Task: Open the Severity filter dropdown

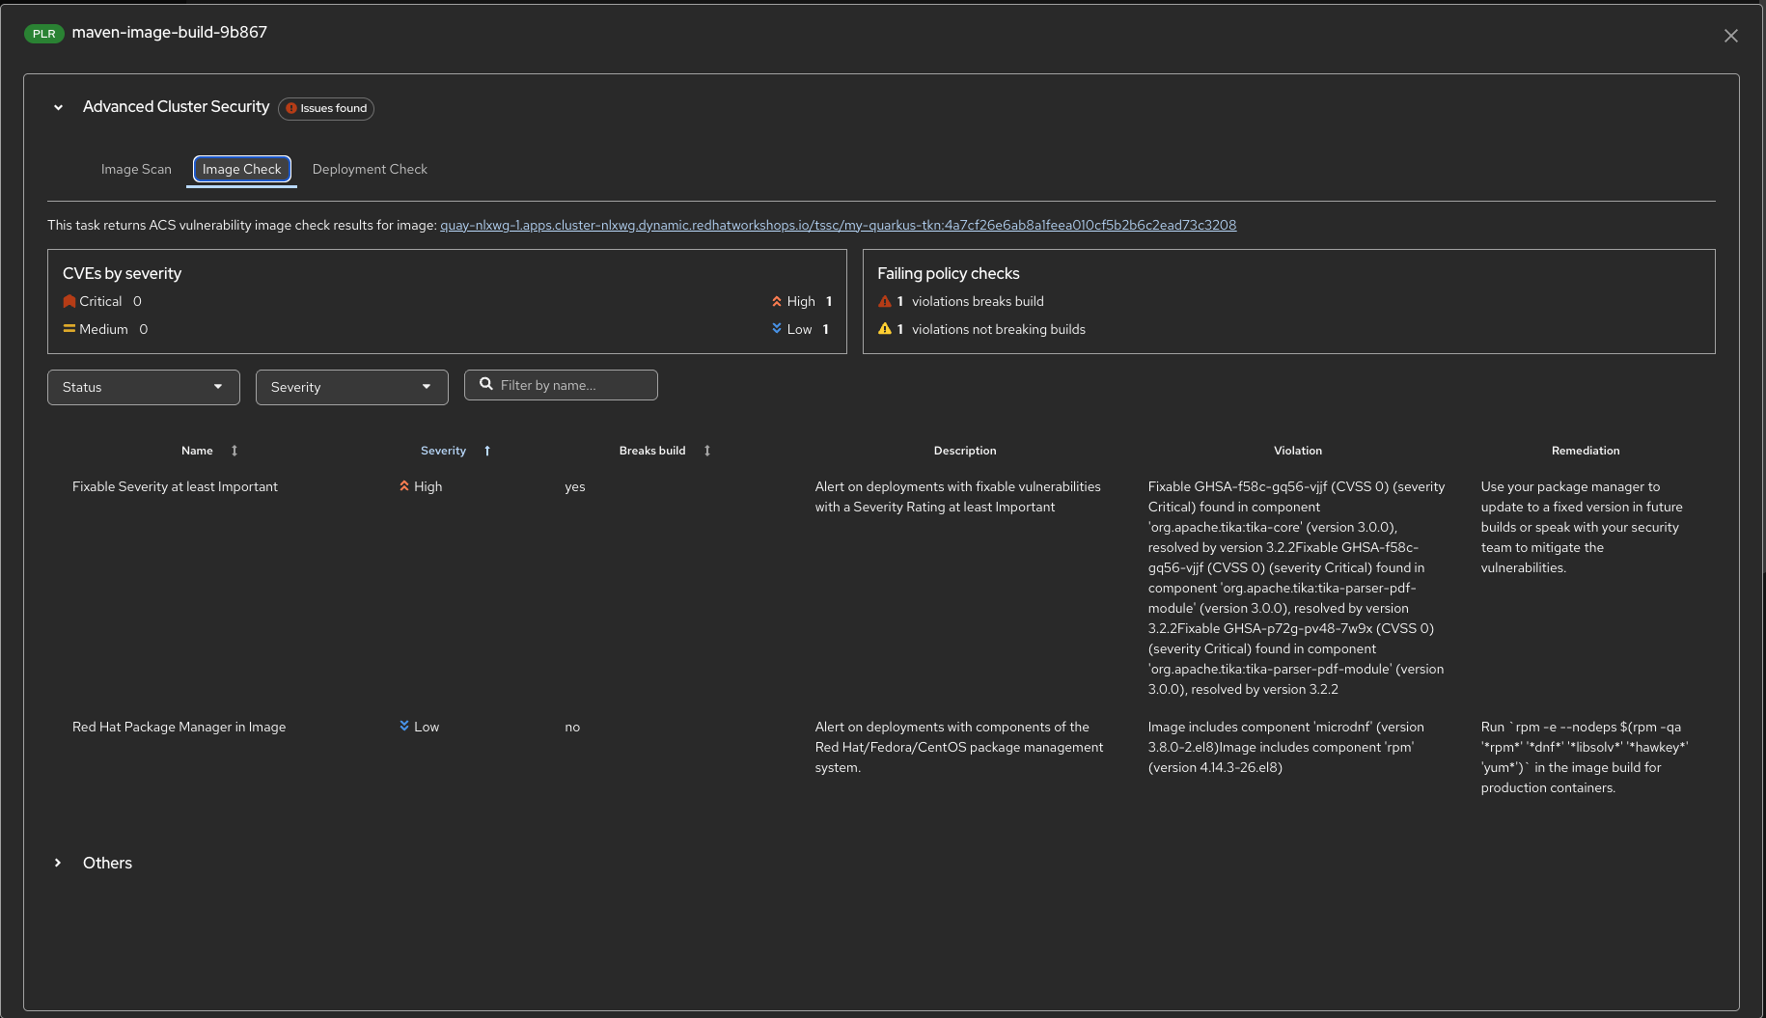Action: [351, 387]
